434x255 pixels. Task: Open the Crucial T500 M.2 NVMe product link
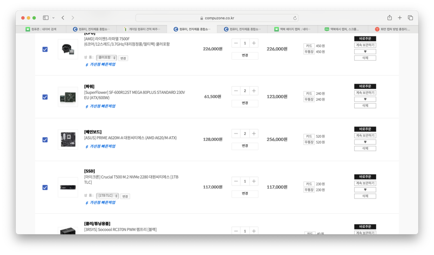coord(131,180)
